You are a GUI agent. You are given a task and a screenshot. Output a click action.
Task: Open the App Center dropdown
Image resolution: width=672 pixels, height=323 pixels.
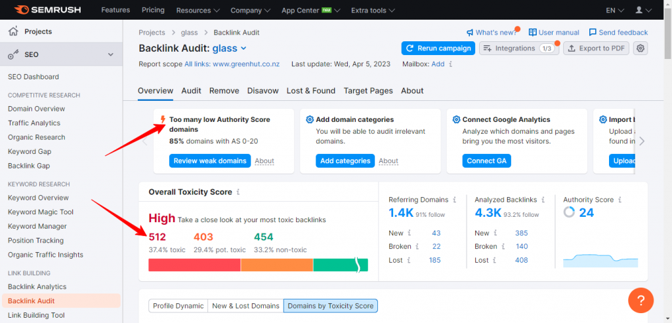(x=310, y=10)
